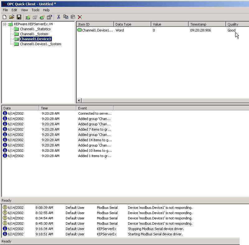The height and width of the screenshot is (245, 249).
Task: Open the Edit menu
Action: coord(14,10)
